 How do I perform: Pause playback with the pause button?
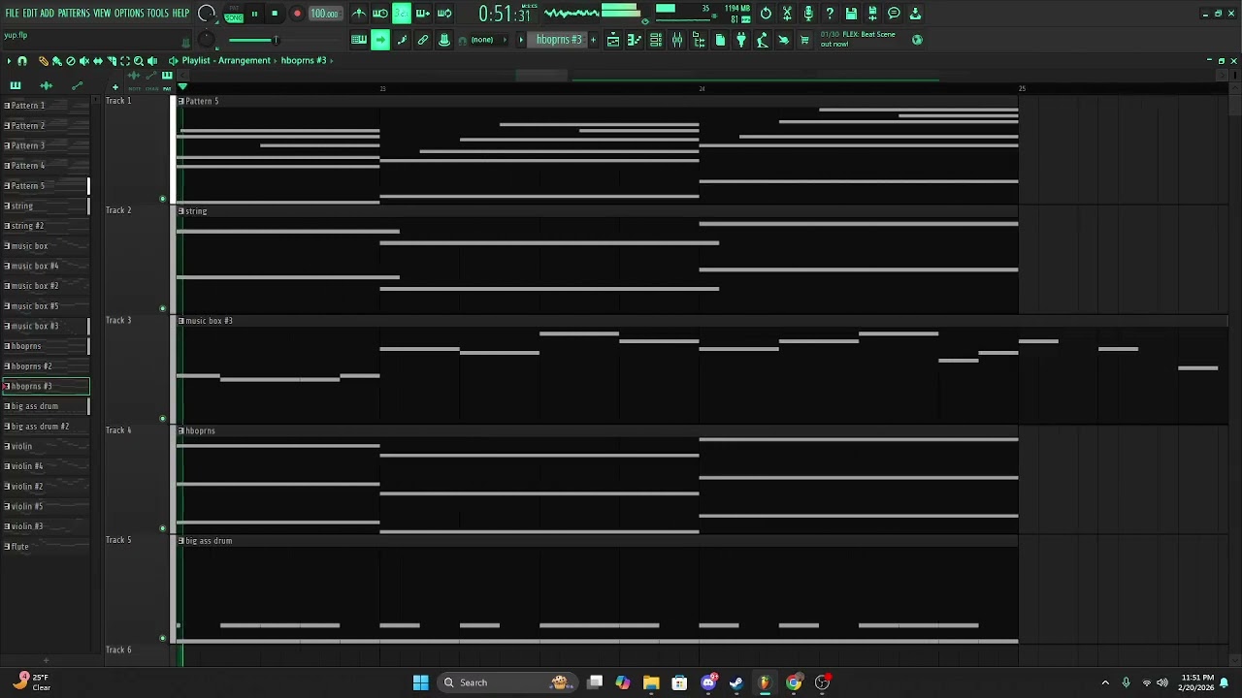point(254,14)
